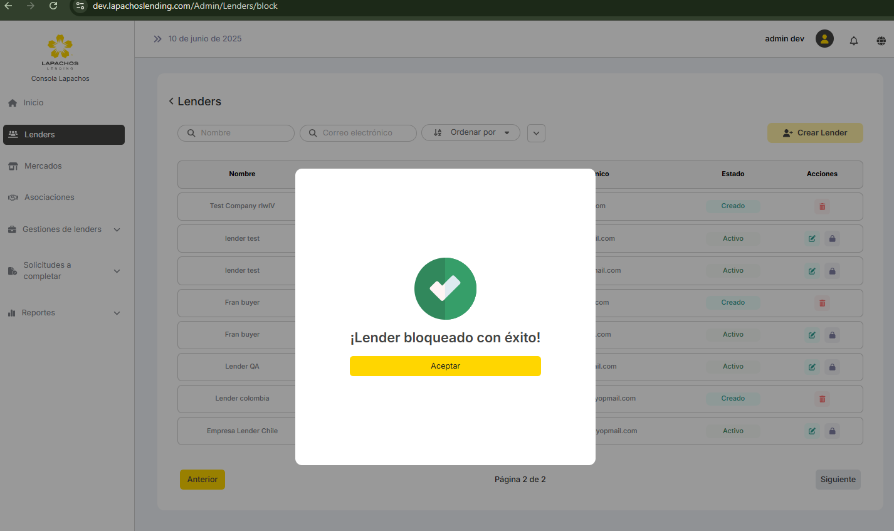The width and height of the screenshot is (894, 531).
Task: Block the Empresa Lender Chile lender
Action: pyautogui.click(x=832, y=431)
